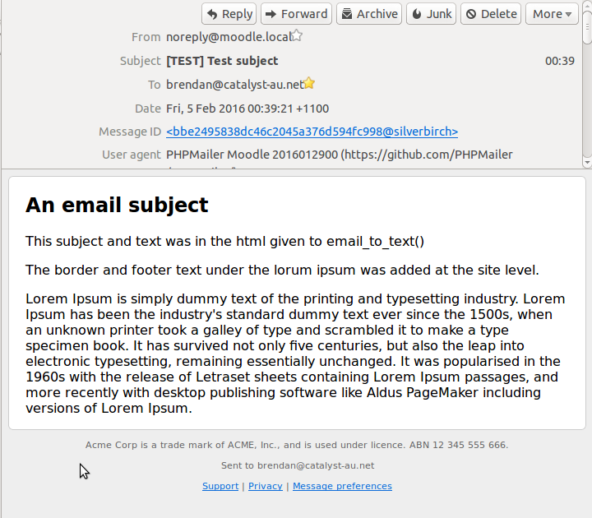Click the Junk flame icon

click(x=417, y=14)
